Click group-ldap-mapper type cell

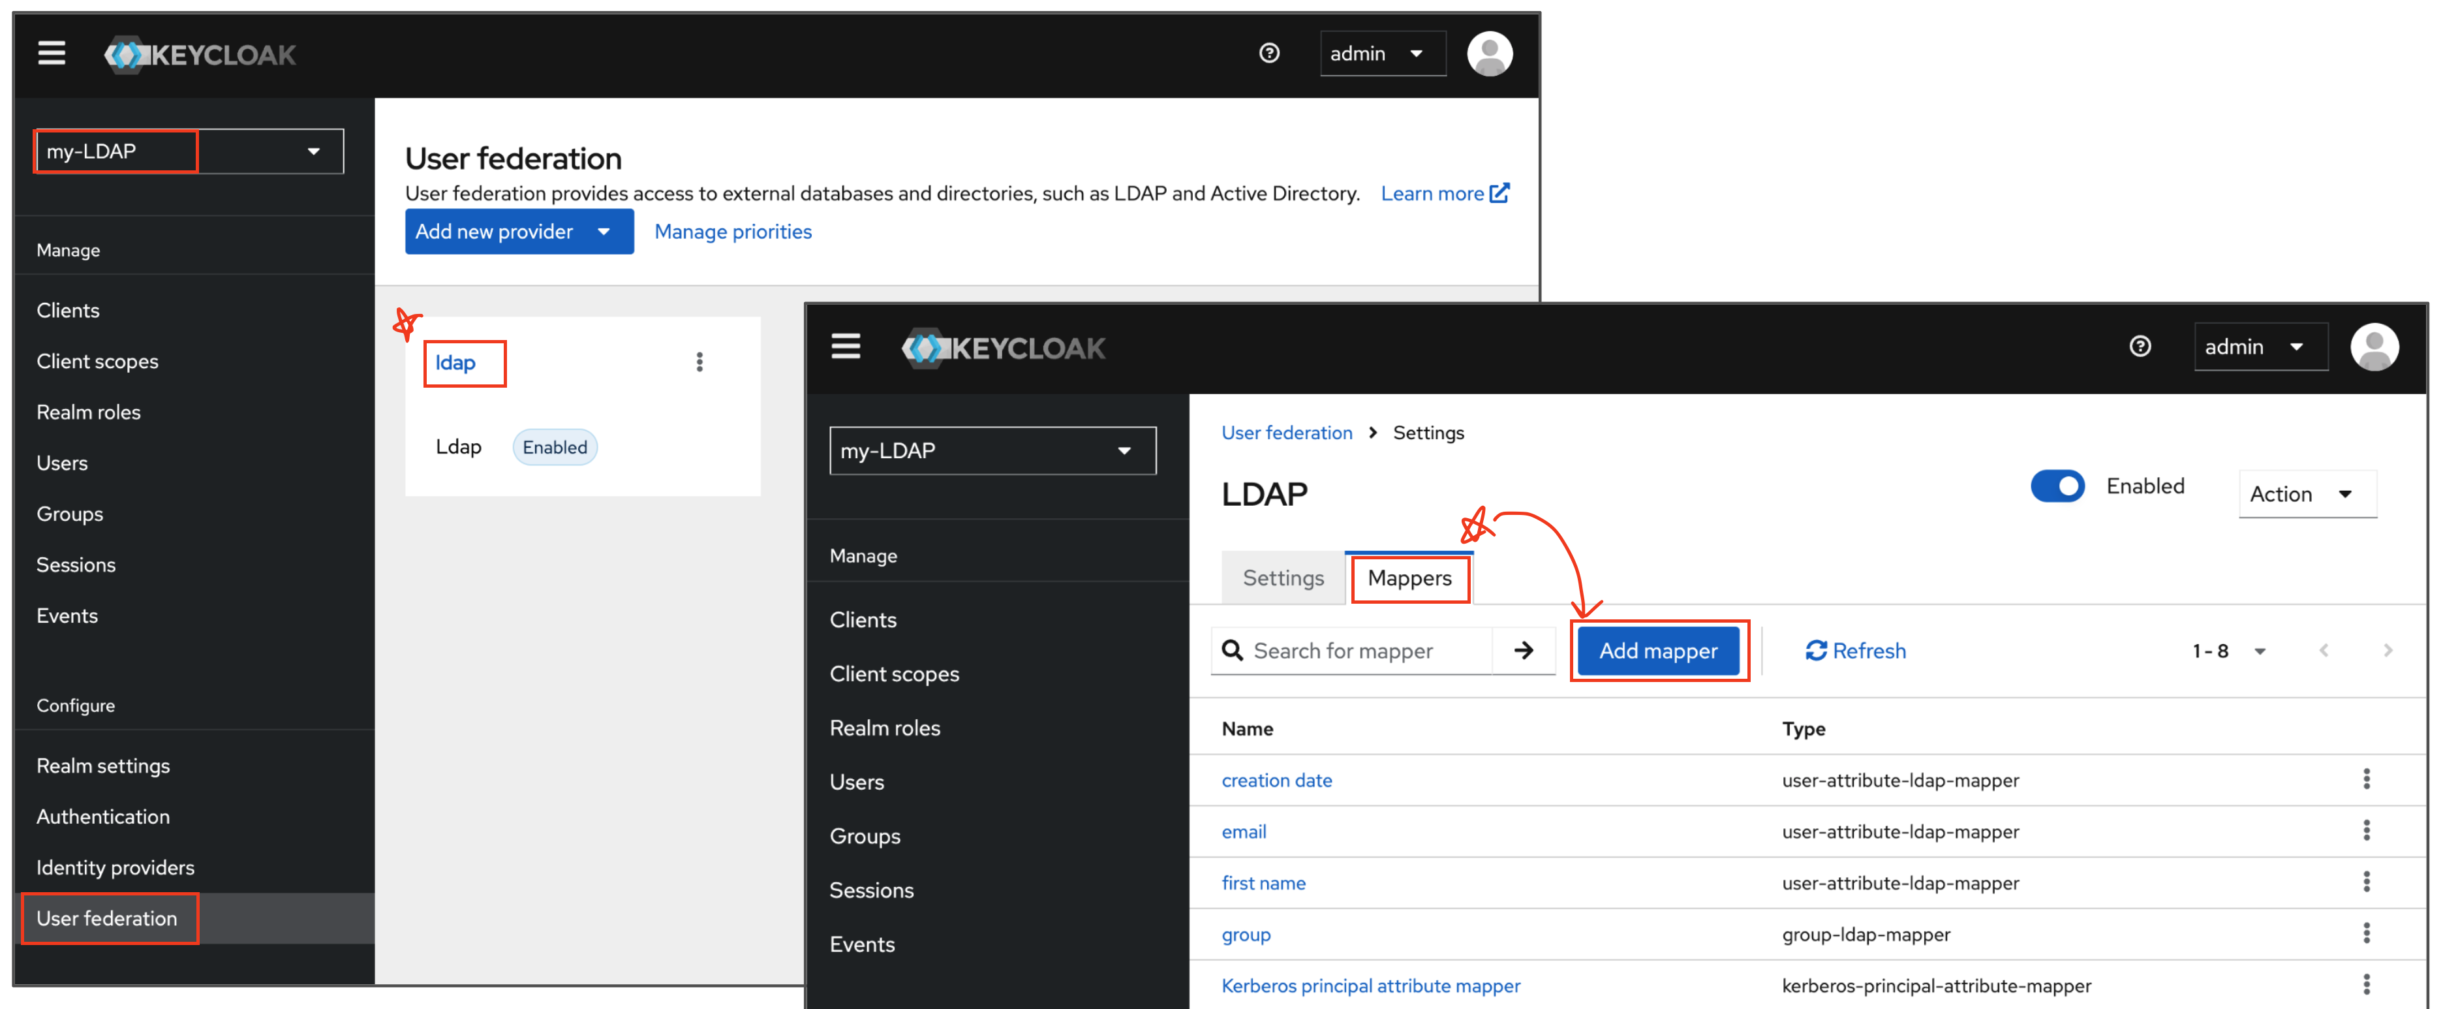pos(1866,934)
